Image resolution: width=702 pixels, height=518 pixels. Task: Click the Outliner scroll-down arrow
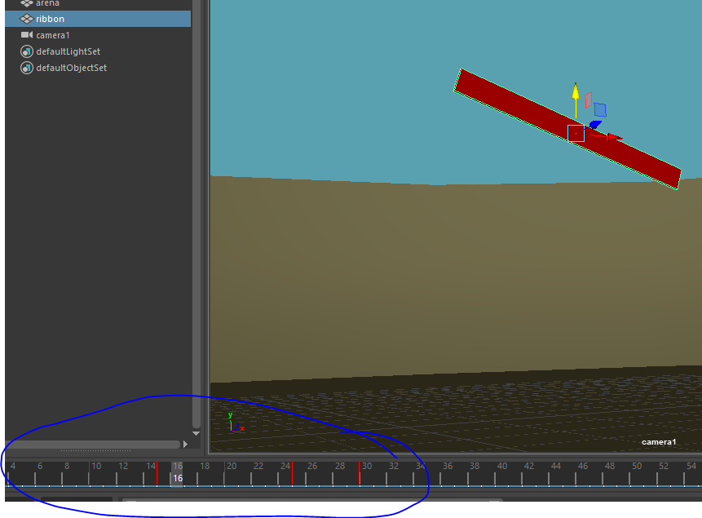196,433
